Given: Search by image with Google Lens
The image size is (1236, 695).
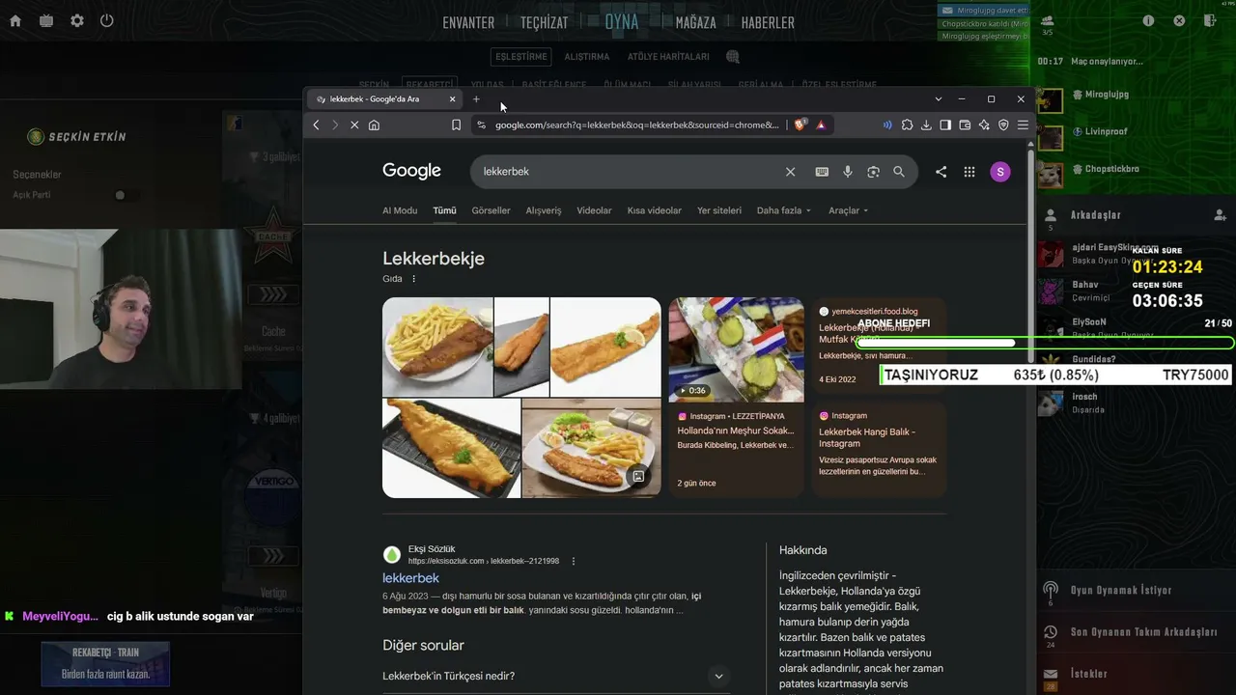Looking at the screenshot, I should coord(873,172).
